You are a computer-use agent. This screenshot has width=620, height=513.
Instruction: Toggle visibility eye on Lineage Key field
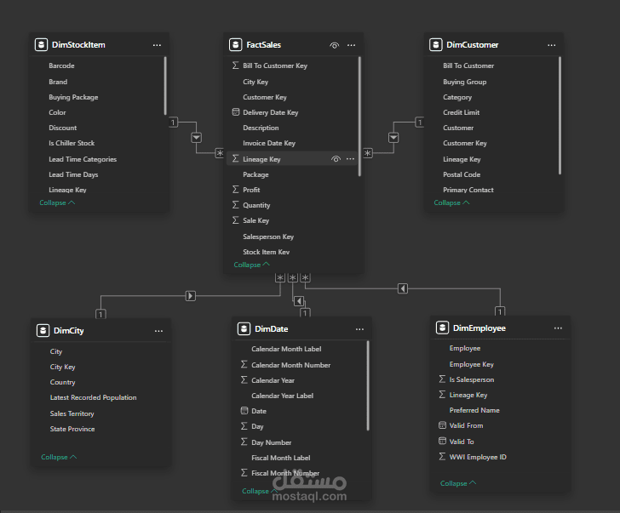tap(336, 159)
